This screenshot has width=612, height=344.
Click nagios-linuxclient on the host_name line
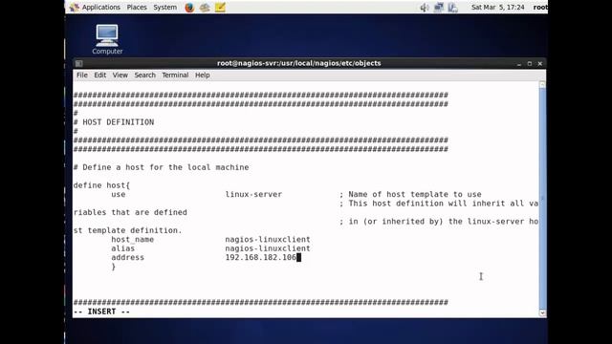point(268,240)
